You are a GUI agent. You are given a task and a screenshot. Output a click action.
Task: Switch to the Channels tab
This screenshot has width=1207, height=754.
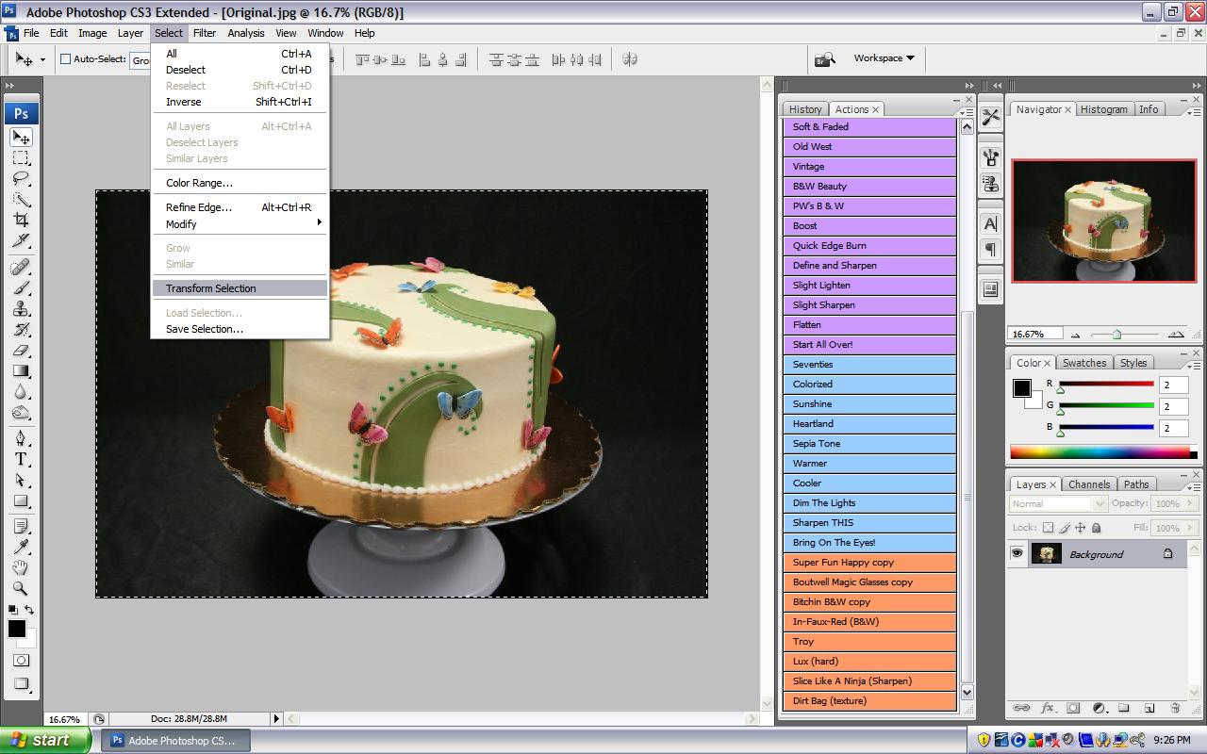[x=1089, y=484]
